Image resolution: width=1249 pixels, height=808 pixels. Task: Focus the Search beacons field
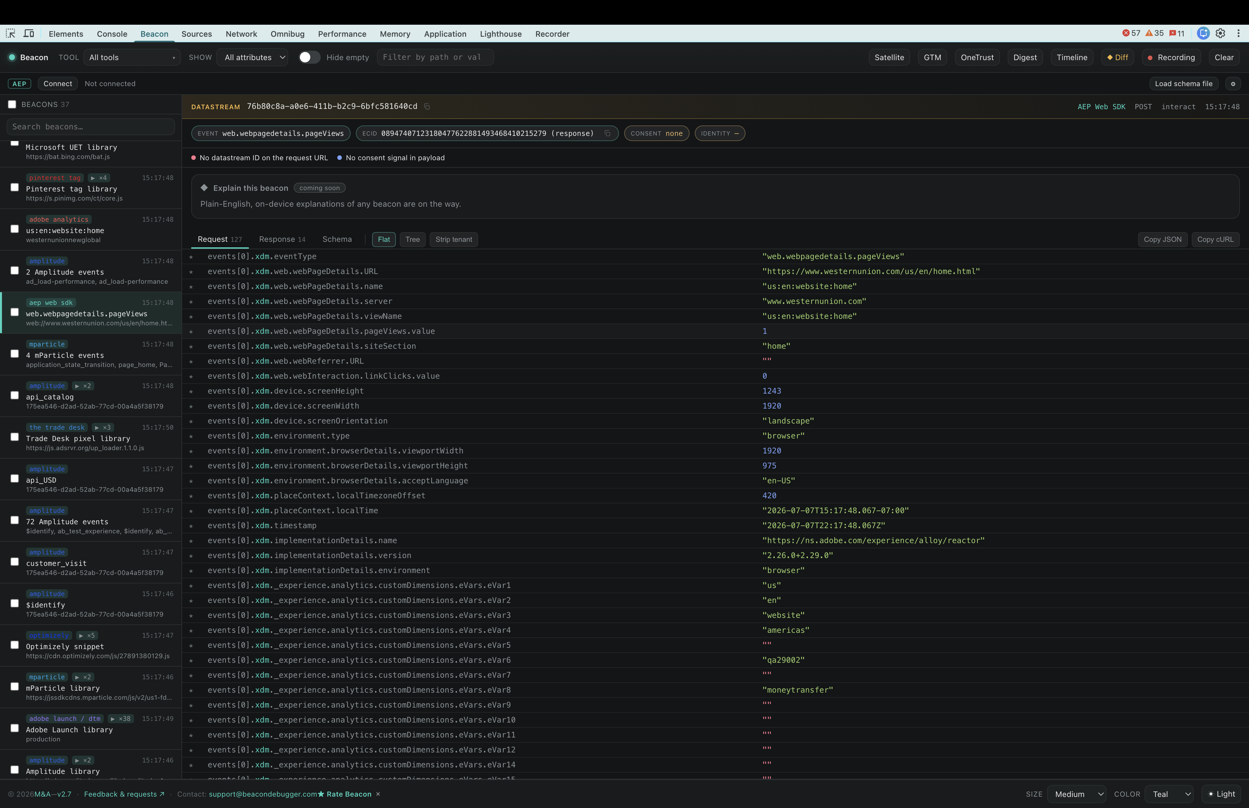91,127
